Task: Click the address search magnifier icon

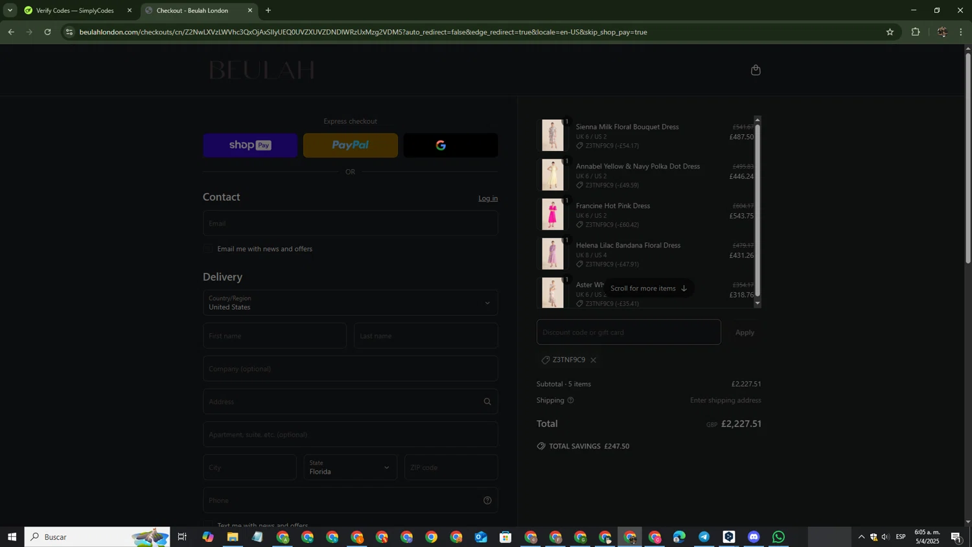Action: tap(487, 402)
